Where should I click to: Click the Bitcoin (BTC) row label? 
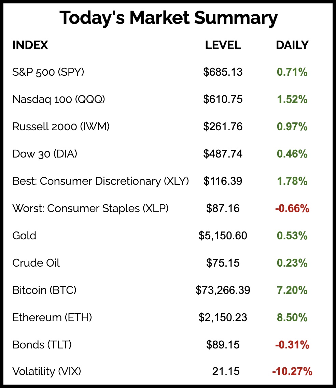pyautogui.click(x=44, y=290)
